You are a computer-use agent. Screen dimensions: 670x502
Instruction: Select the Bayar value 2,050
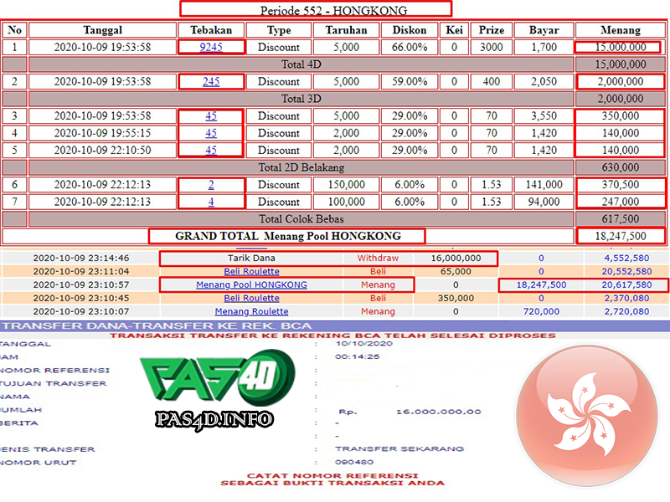pyautogui.click(x=544, y=81)
